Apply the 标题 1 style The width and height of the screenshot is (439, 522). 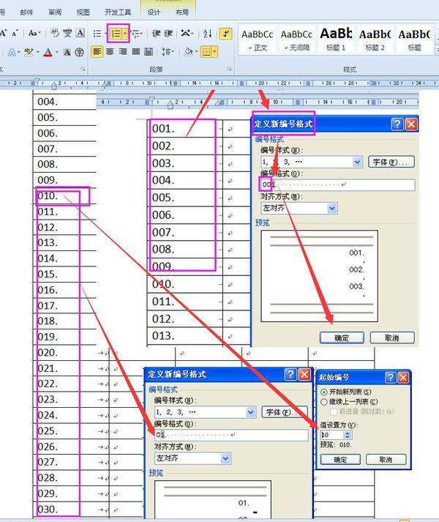[336, 40]
